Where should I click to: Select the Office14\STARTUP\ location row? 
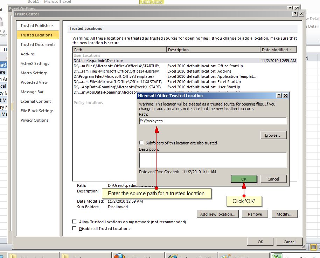(185, 66)
